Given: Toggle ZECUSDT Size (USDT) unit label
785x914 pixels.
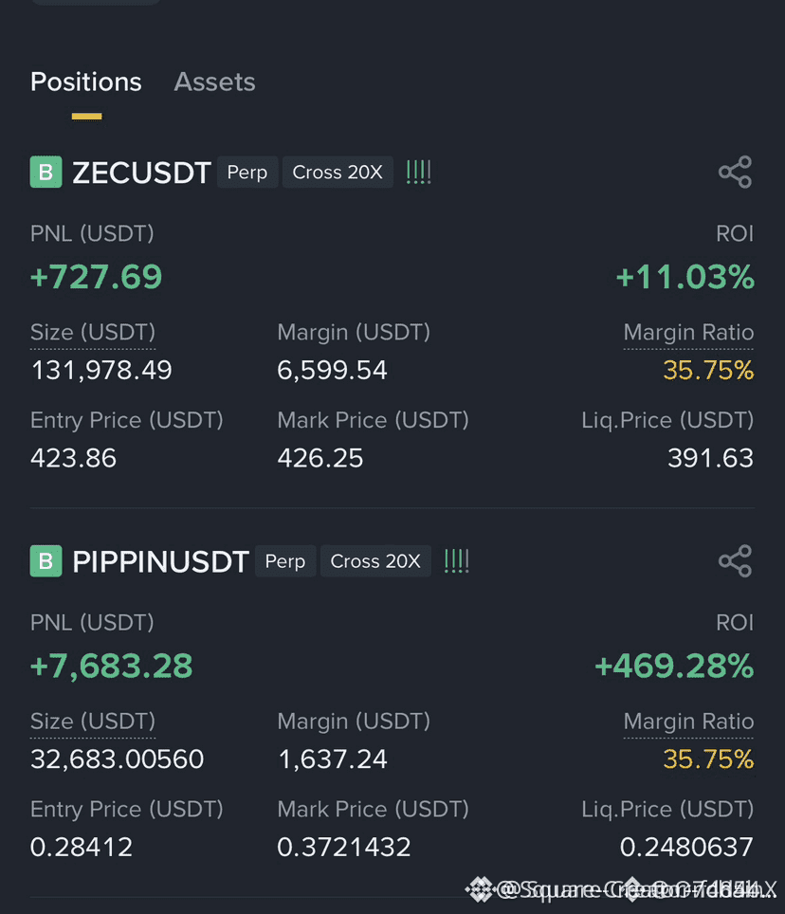Looking at the screenshot, I should [x=93, y=333].
